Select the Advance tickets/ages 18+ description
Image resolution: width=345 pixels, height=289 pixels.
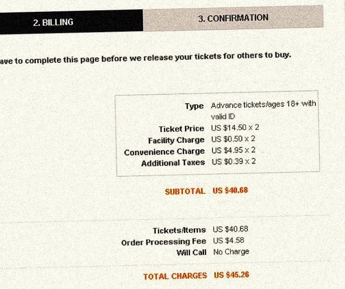tap(263, 110)
